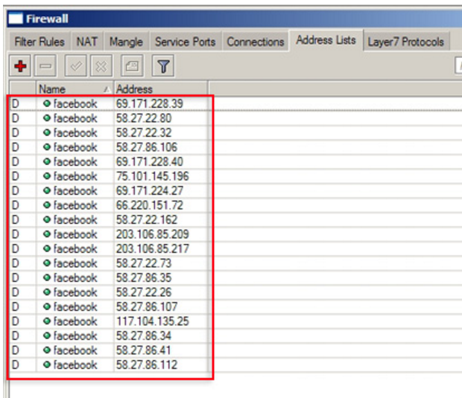Sort by the Name column header

75,89
